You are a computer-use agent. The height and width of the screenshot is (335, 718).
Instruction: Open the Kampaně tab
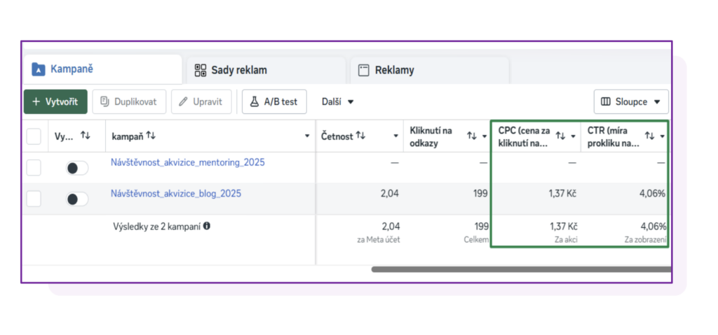click(x=102, y=69)
